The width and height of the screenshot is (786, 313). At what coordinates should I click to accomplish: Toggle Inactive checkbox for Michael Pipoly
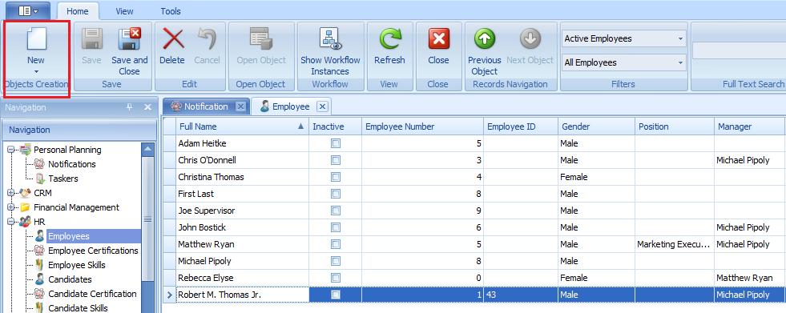tap(336, 261)
